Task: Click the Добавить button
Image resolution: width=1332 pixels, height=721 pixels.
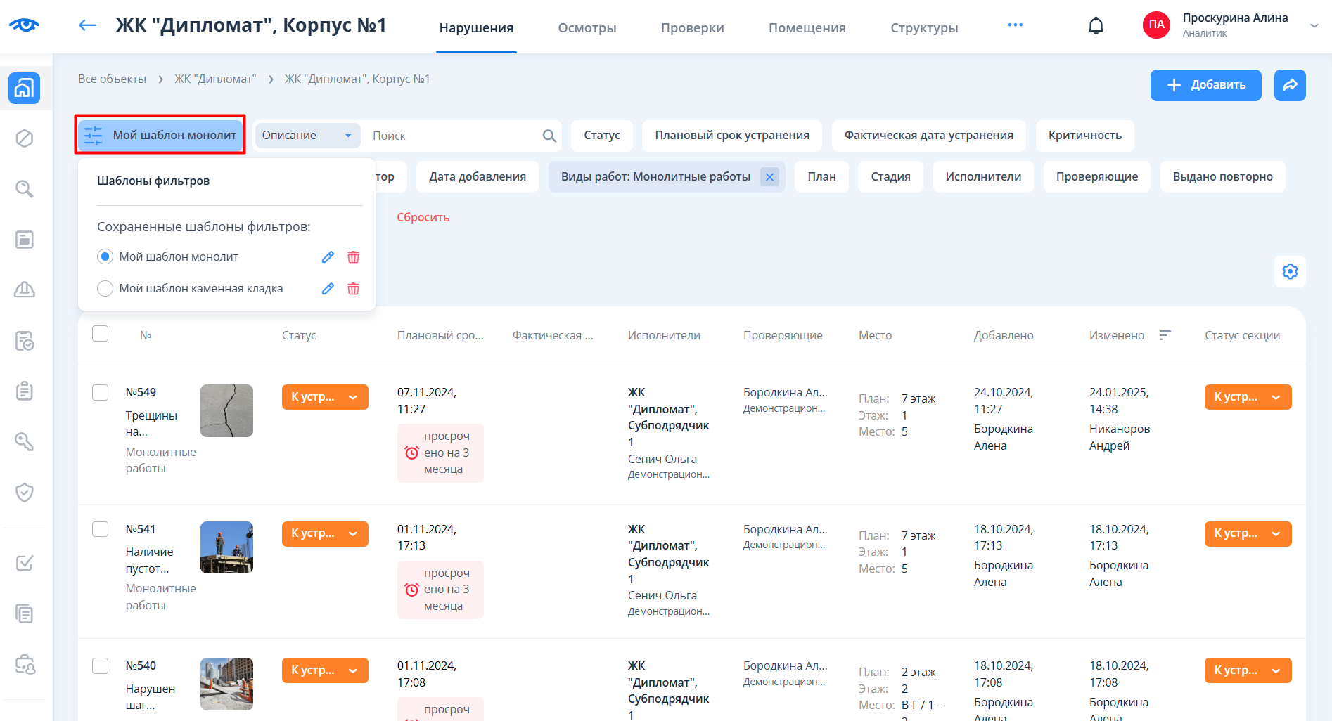Action: pyautogui.click(x=1205, y=85)
